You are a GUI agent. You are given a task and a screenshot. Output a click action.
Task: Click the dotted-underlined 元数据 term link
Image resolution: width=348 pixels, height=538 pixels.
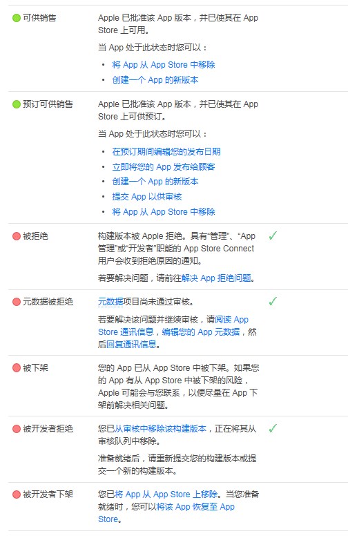110,302
